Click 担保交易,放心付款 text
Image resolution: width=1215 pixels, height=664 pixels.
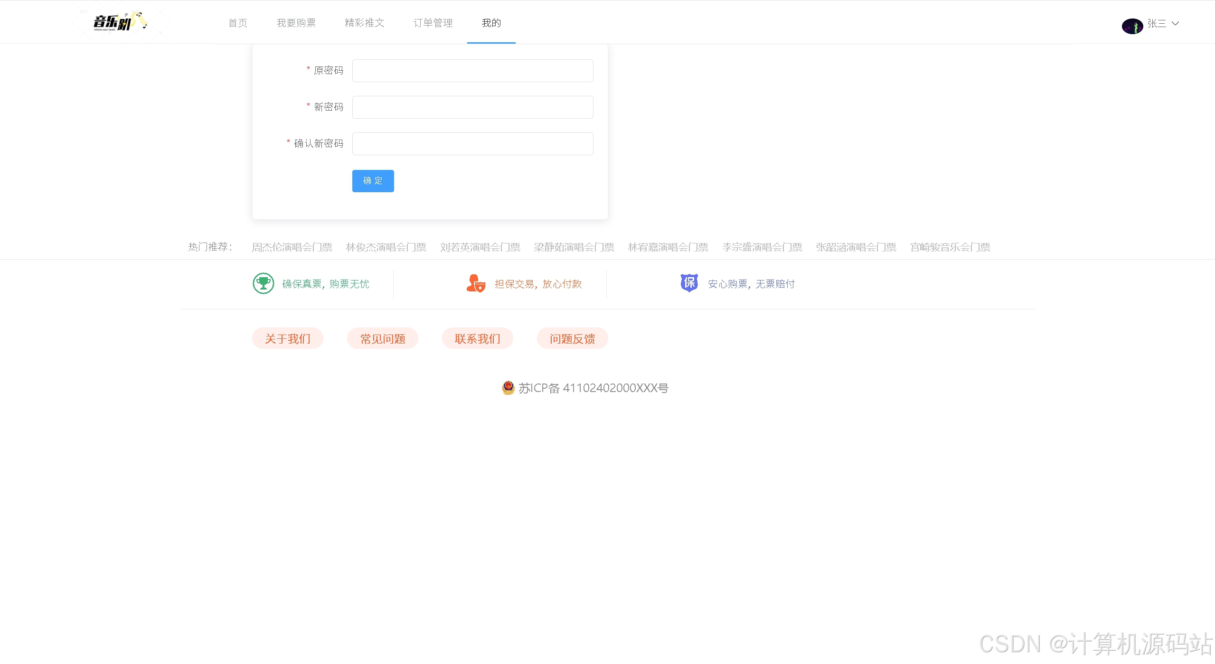538,284
